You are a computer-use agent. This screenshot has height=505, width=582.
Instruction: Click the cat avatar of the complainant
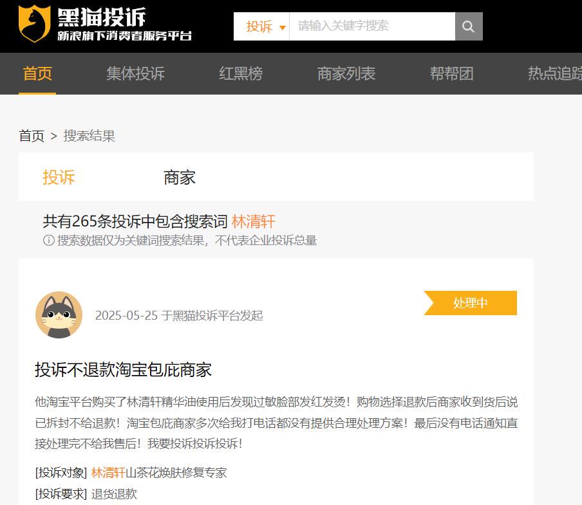59,315
